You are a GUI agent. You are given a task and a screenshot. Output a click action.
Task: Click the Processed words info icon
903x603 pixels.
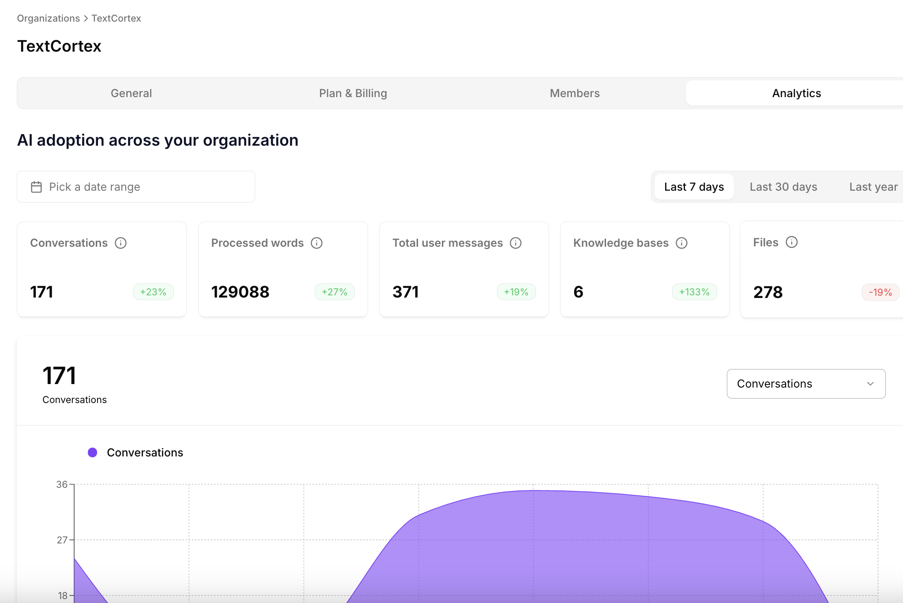tap(316, 243)
